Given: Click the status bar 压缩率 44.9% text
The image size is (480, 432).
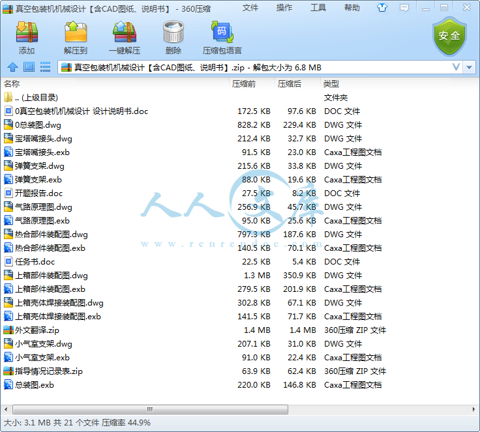Looking at the screenshot, I should point(126,423).
